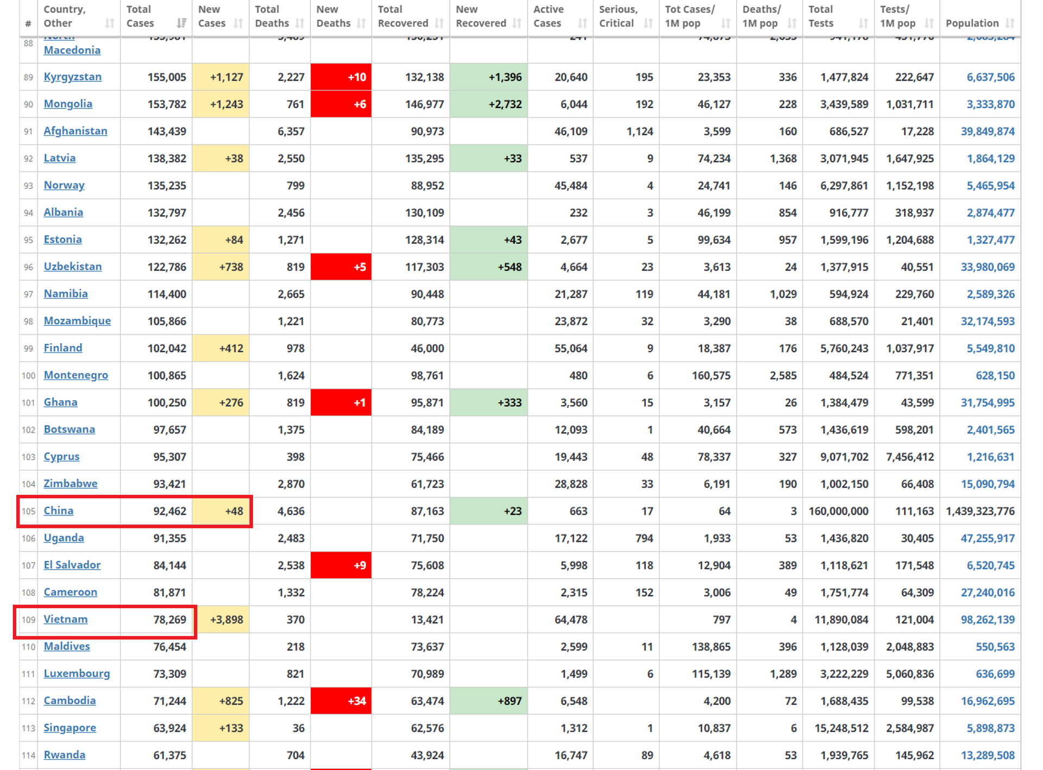This screenshot has height=770, width=1043.
Task: Open the Namibia country link
Action: coord(66,294)
